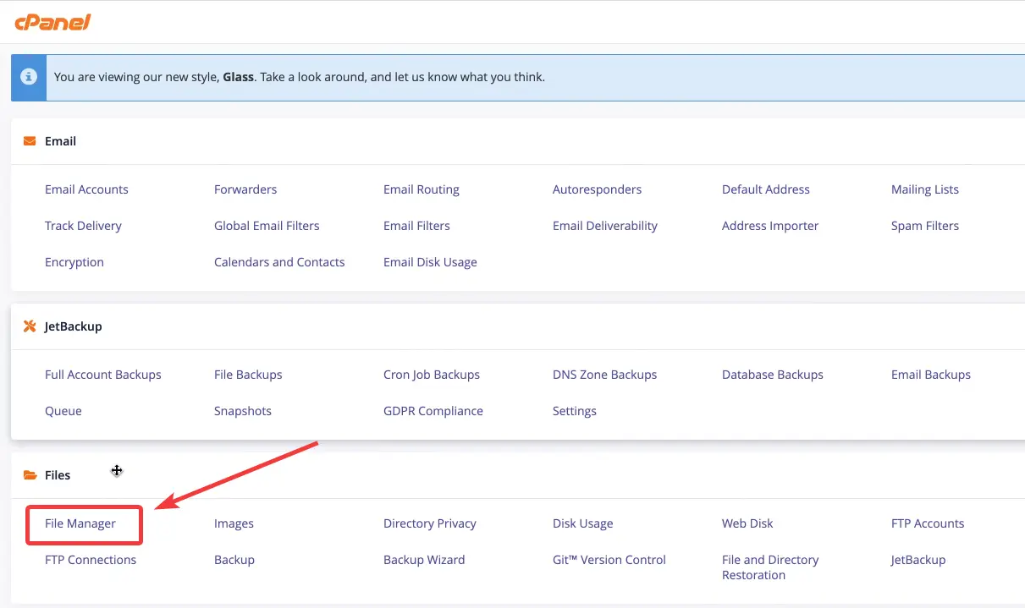Open Spam Filters
Screen dimensions: 1025x608
(x=925, y=226)
